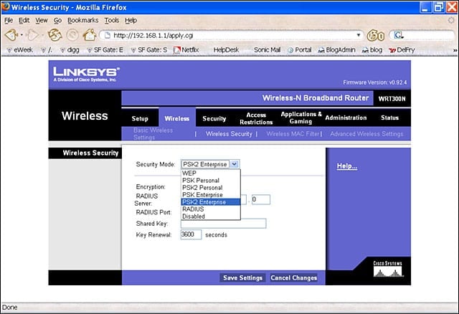This screenshot has width=459, height=314.
Task: Click the address bar URL field
Action: [x=231, y=35]
